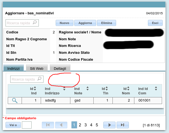Go to previous record arrow
Screen dimensions: 169x133
[61, 125]
